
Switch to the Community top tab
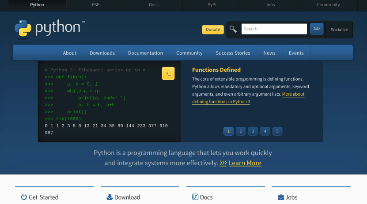329,5
